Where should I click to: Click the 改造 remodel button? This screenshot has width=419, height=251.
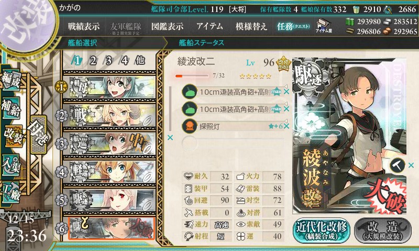[383, 231]
